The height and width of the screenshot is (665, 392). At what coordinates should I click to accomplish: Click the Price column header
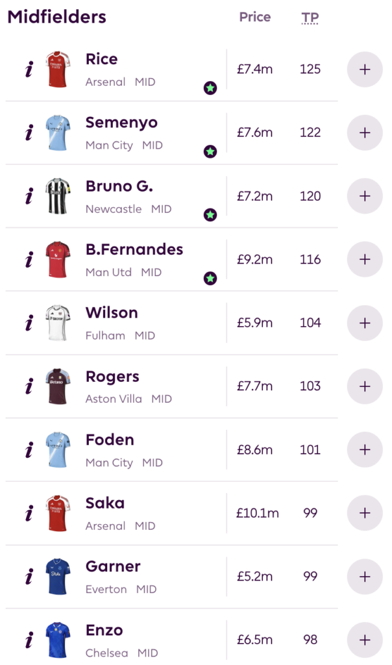tap(255, 18)
